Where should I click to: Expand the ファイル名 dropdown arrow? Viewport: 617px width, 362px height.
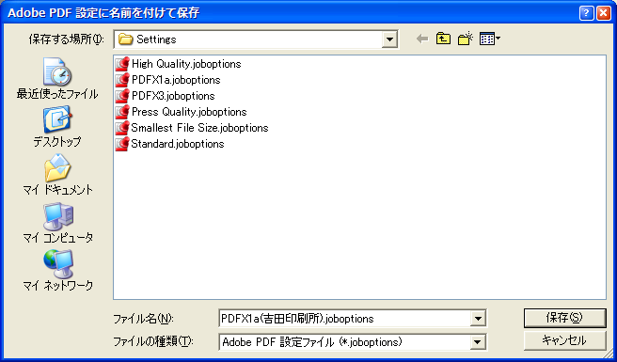[x=478, y=319]
